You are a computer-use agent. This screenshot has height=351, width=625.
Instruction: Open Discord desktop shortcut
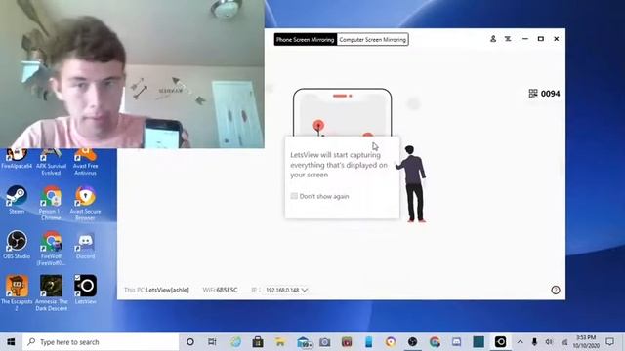pos(85,245)
